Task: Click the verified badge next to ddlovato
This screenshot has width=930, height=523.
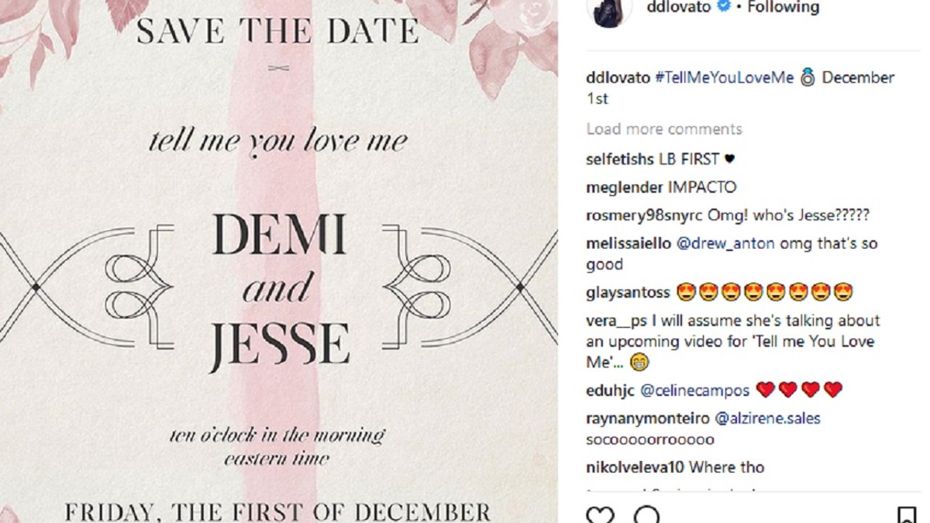Action: click(724, 8)
